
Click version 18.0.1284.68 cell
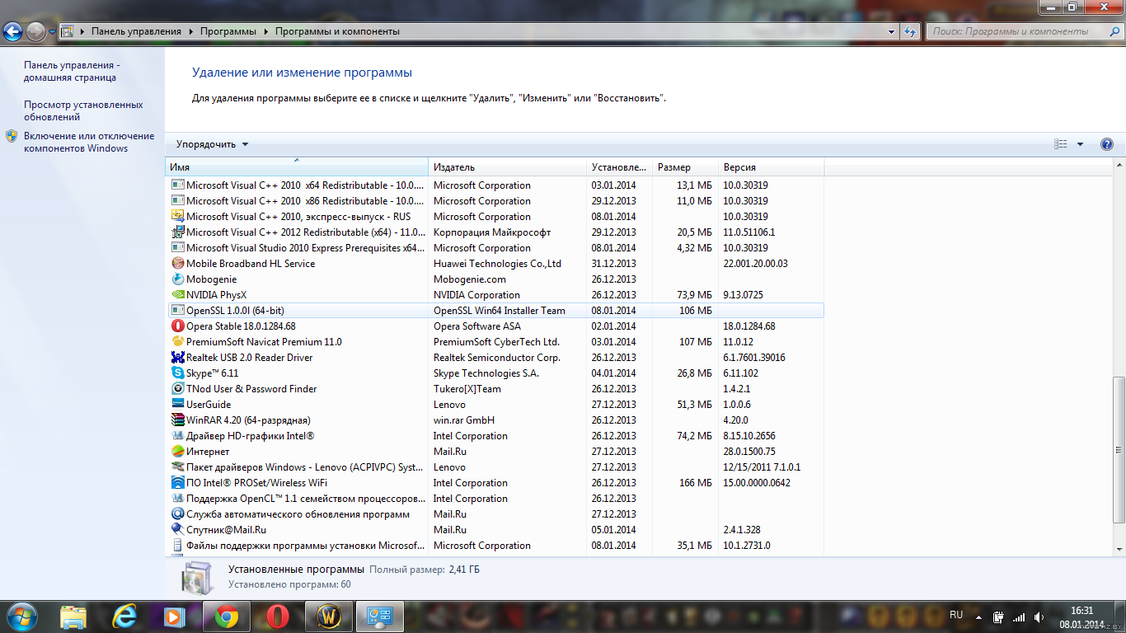pos(749,326)
